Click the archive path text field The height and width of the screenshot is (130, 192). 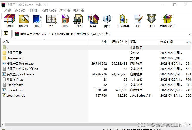point(103,34)
